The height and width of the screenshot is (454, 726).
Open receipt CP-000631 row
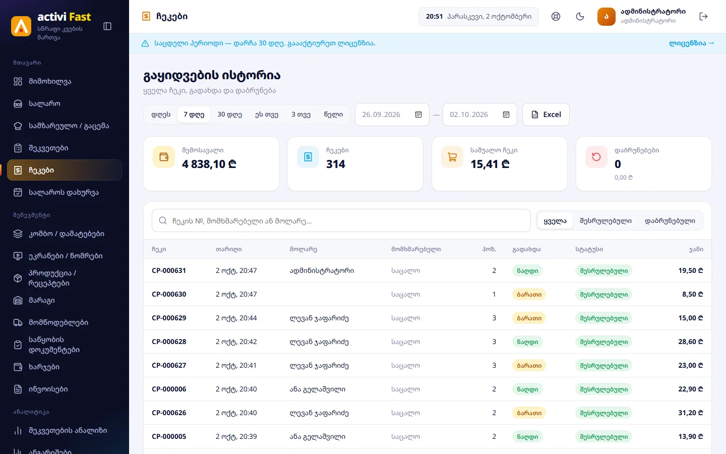click(428, 271)
